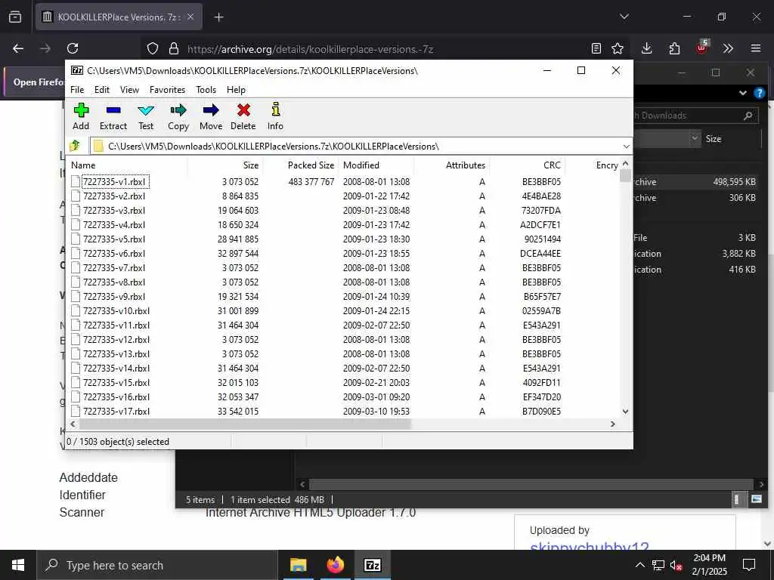The image size is (774, 580).
Task: Close the KOOLKILLERPlace Versions tab
Action: (x=190, y=17)
